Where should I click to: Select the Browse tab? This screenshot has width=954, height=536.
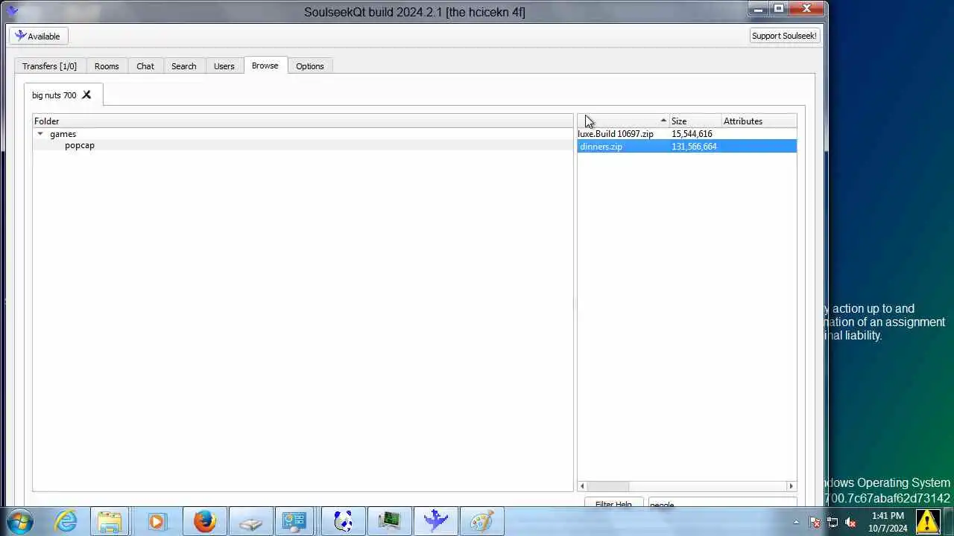[265, 66]
